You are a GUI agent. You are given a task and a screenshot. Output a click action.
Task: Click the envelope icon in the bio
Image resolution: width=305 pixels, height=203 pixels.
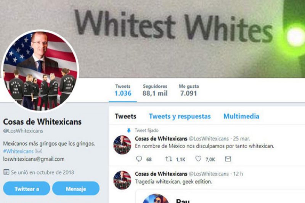(x=39, y=151)
